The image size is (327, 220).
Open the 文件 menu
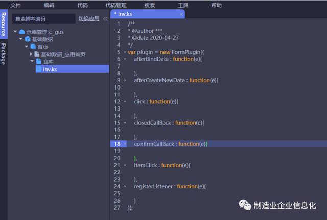point(15,5)
